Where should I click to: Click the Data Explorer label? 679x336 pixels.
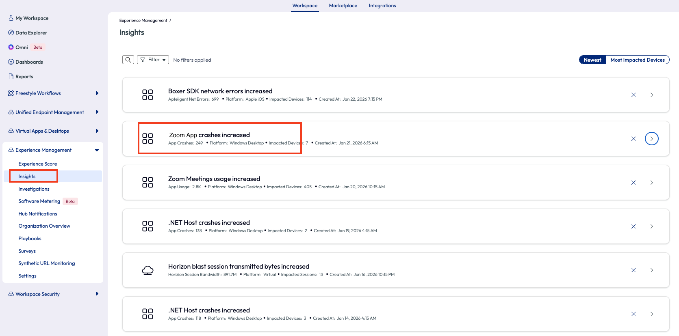[31, 32]
